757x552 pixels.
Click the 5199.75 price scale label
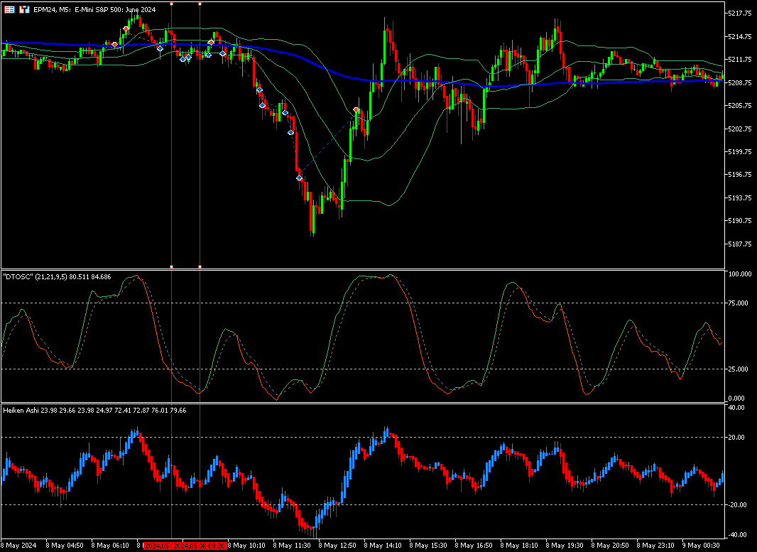pyautogui.click(x=739, y=151)
